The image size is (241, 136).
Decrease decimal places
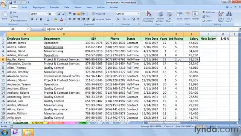tap(138, 19)
